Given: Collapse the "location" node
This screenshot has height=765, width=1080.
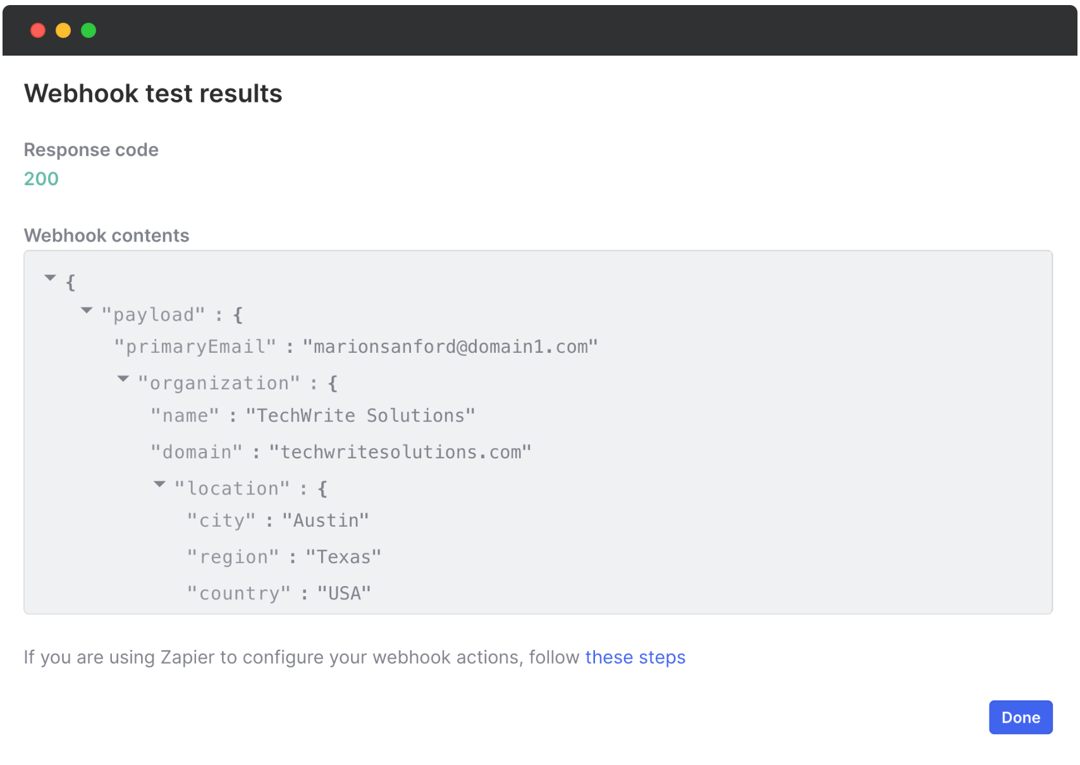Looking at the screenshot, I should 159,484.
